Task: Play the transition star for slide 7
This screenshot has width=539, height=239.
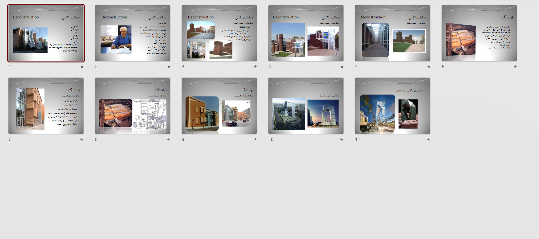Action: [x=82, y=139]
